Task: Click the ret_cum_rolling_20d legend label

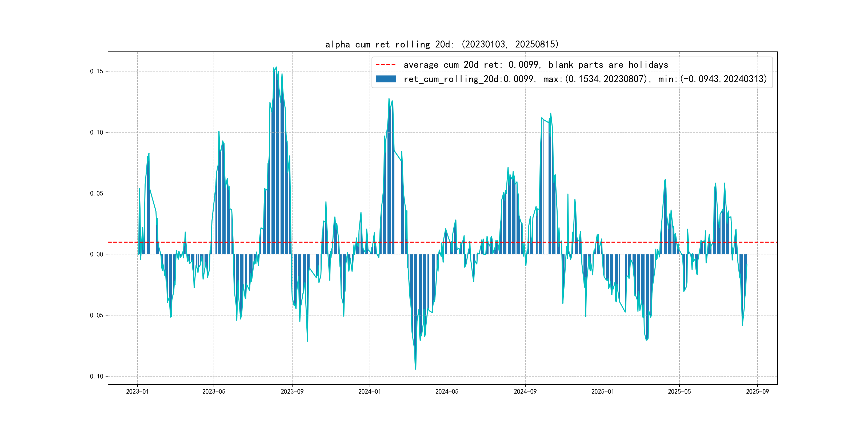Action: coord(585,79)
